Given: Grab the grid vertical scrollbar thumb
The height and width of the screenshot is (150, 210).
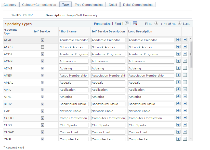Looking at the screenshot, I should tap(190, 54).
